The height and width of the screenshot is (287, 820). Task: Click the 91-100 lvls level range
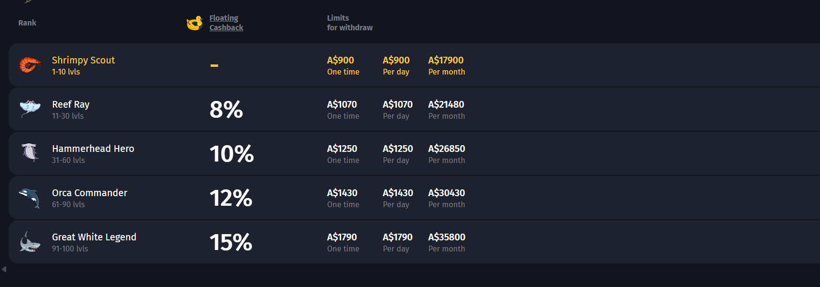coord(70,249)
